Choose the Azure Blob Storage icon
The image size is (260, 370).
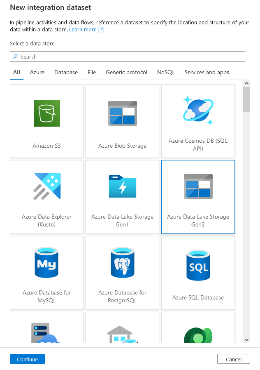122,113
